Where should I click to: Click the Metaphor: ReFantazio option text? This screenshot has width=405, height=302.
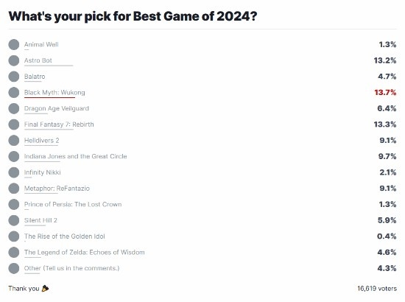(x=57, y=189)
